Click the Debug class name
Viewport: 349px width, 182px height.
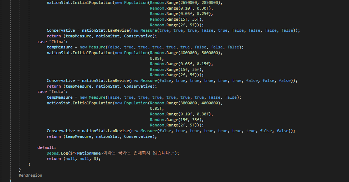click(x=52, y=153)
